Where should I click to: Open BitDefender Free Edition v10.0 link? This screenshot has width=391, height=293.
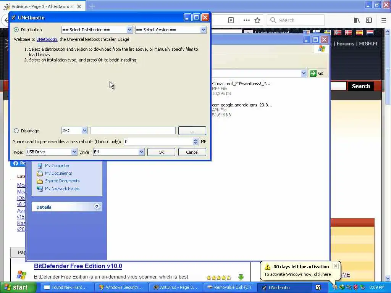[x=78, y=266]
